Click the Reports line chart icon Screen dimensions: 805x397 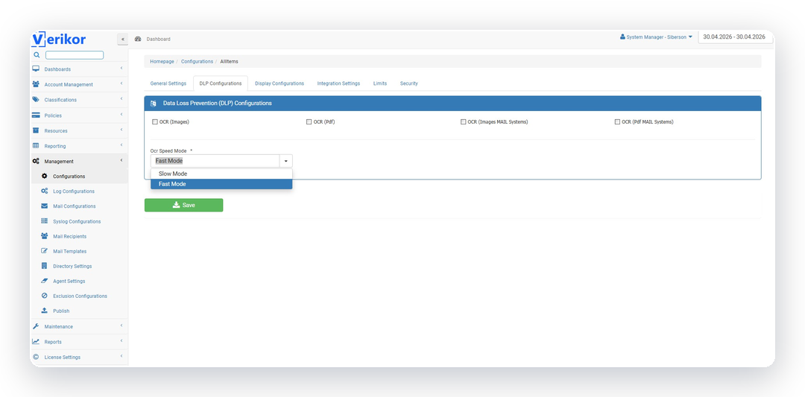[x=36, y=342]
